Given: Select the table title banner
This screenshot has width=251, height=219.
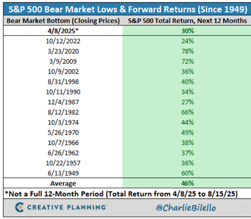Looking at the screenshot, I should 127,9.
